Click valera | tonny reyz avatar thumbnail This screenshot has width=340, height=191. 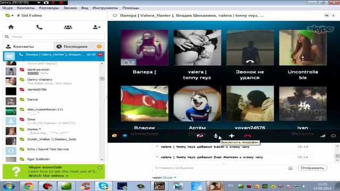[197, 48]
